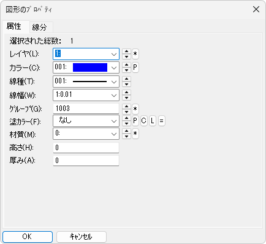Click the 高さ input field

point(86,148)
